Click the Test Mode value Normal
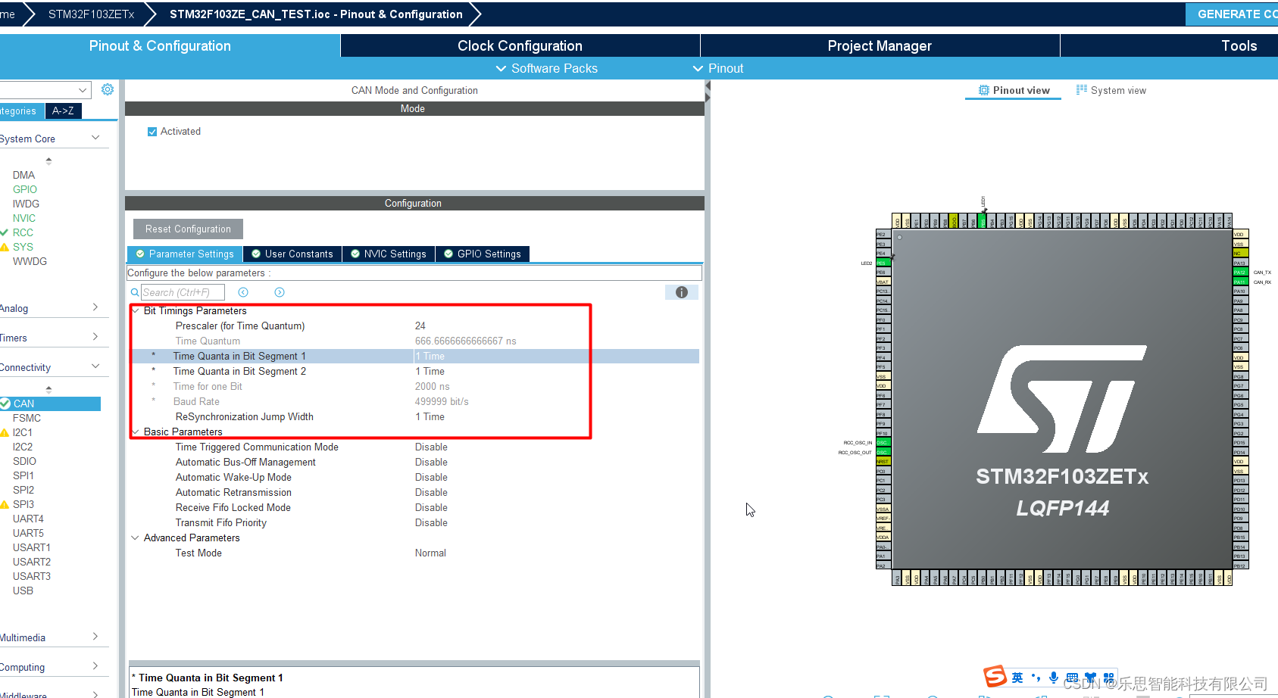 tap(430, 553)
